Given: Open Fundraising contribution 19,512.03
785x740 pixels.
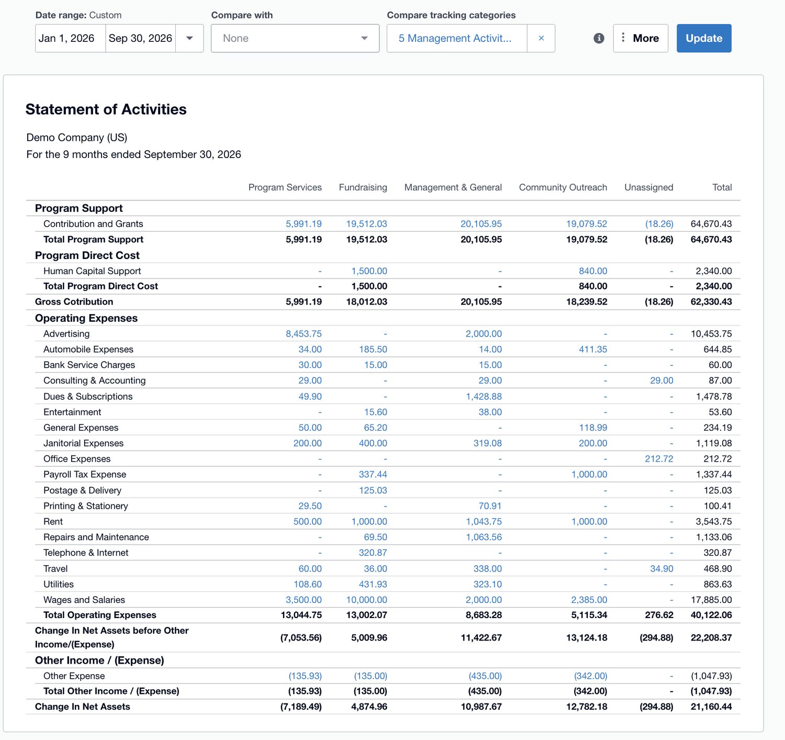Looking at the screenshot, I should (x=366, y=224).
